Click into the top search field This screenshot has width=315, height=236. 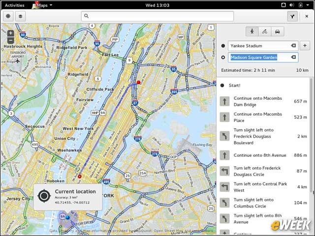click(157, 16)
